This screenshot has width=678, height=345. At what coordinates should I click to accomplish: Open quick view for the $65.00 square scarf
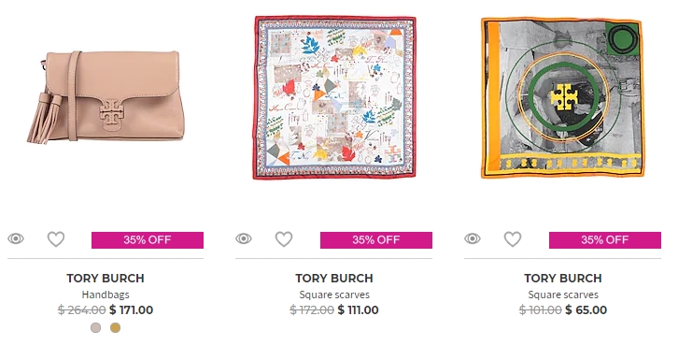473,238
